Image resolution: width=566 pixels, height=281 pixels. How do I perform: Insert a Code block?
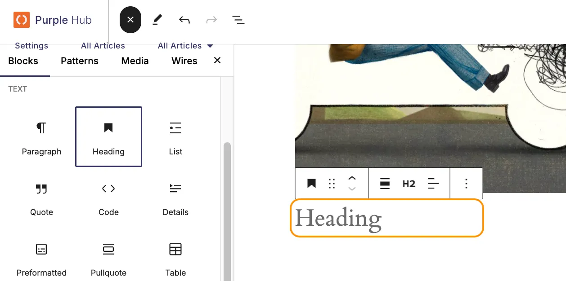108,197
